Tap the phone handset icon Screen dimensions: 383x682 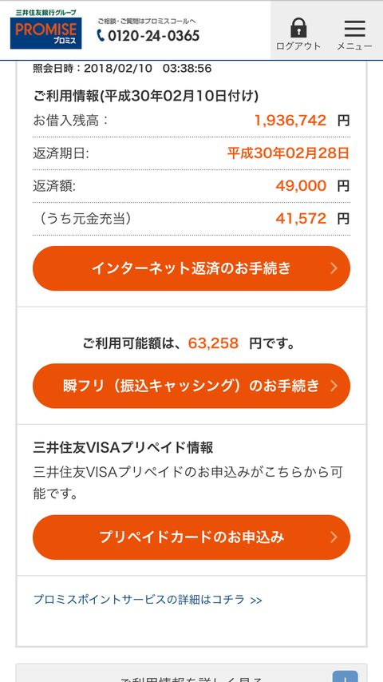coord(101,35)
